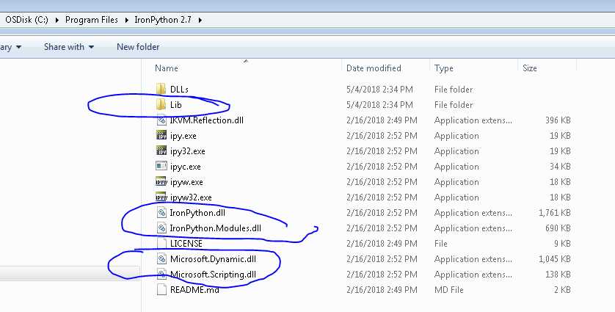The image size is (615, 312).
Task: Click the 138 KB size value
Action: pos(558,275)
